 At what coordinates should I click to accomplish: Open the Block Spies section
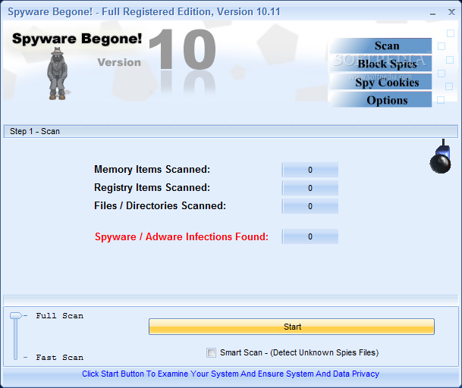381,64
